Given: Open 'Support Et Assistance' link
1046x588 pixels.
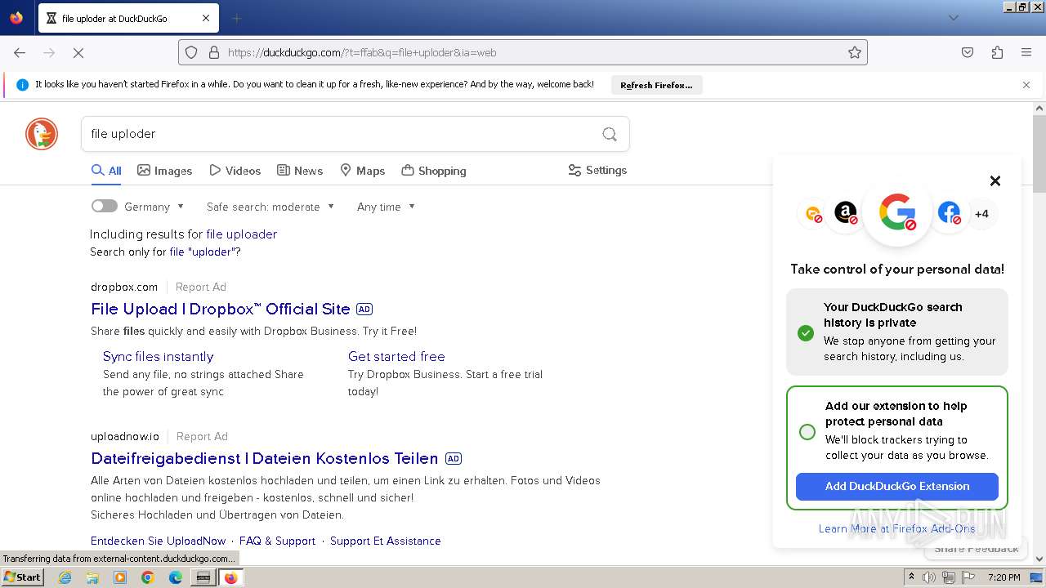Looking at the screenshot, I should pyautogui.click(x=385, y=541).
